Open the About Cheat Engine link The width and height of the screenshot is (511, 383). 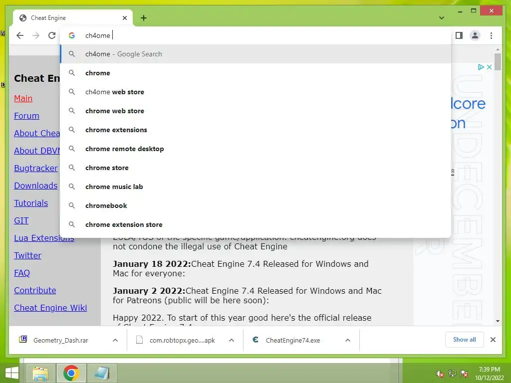[37, 133]
